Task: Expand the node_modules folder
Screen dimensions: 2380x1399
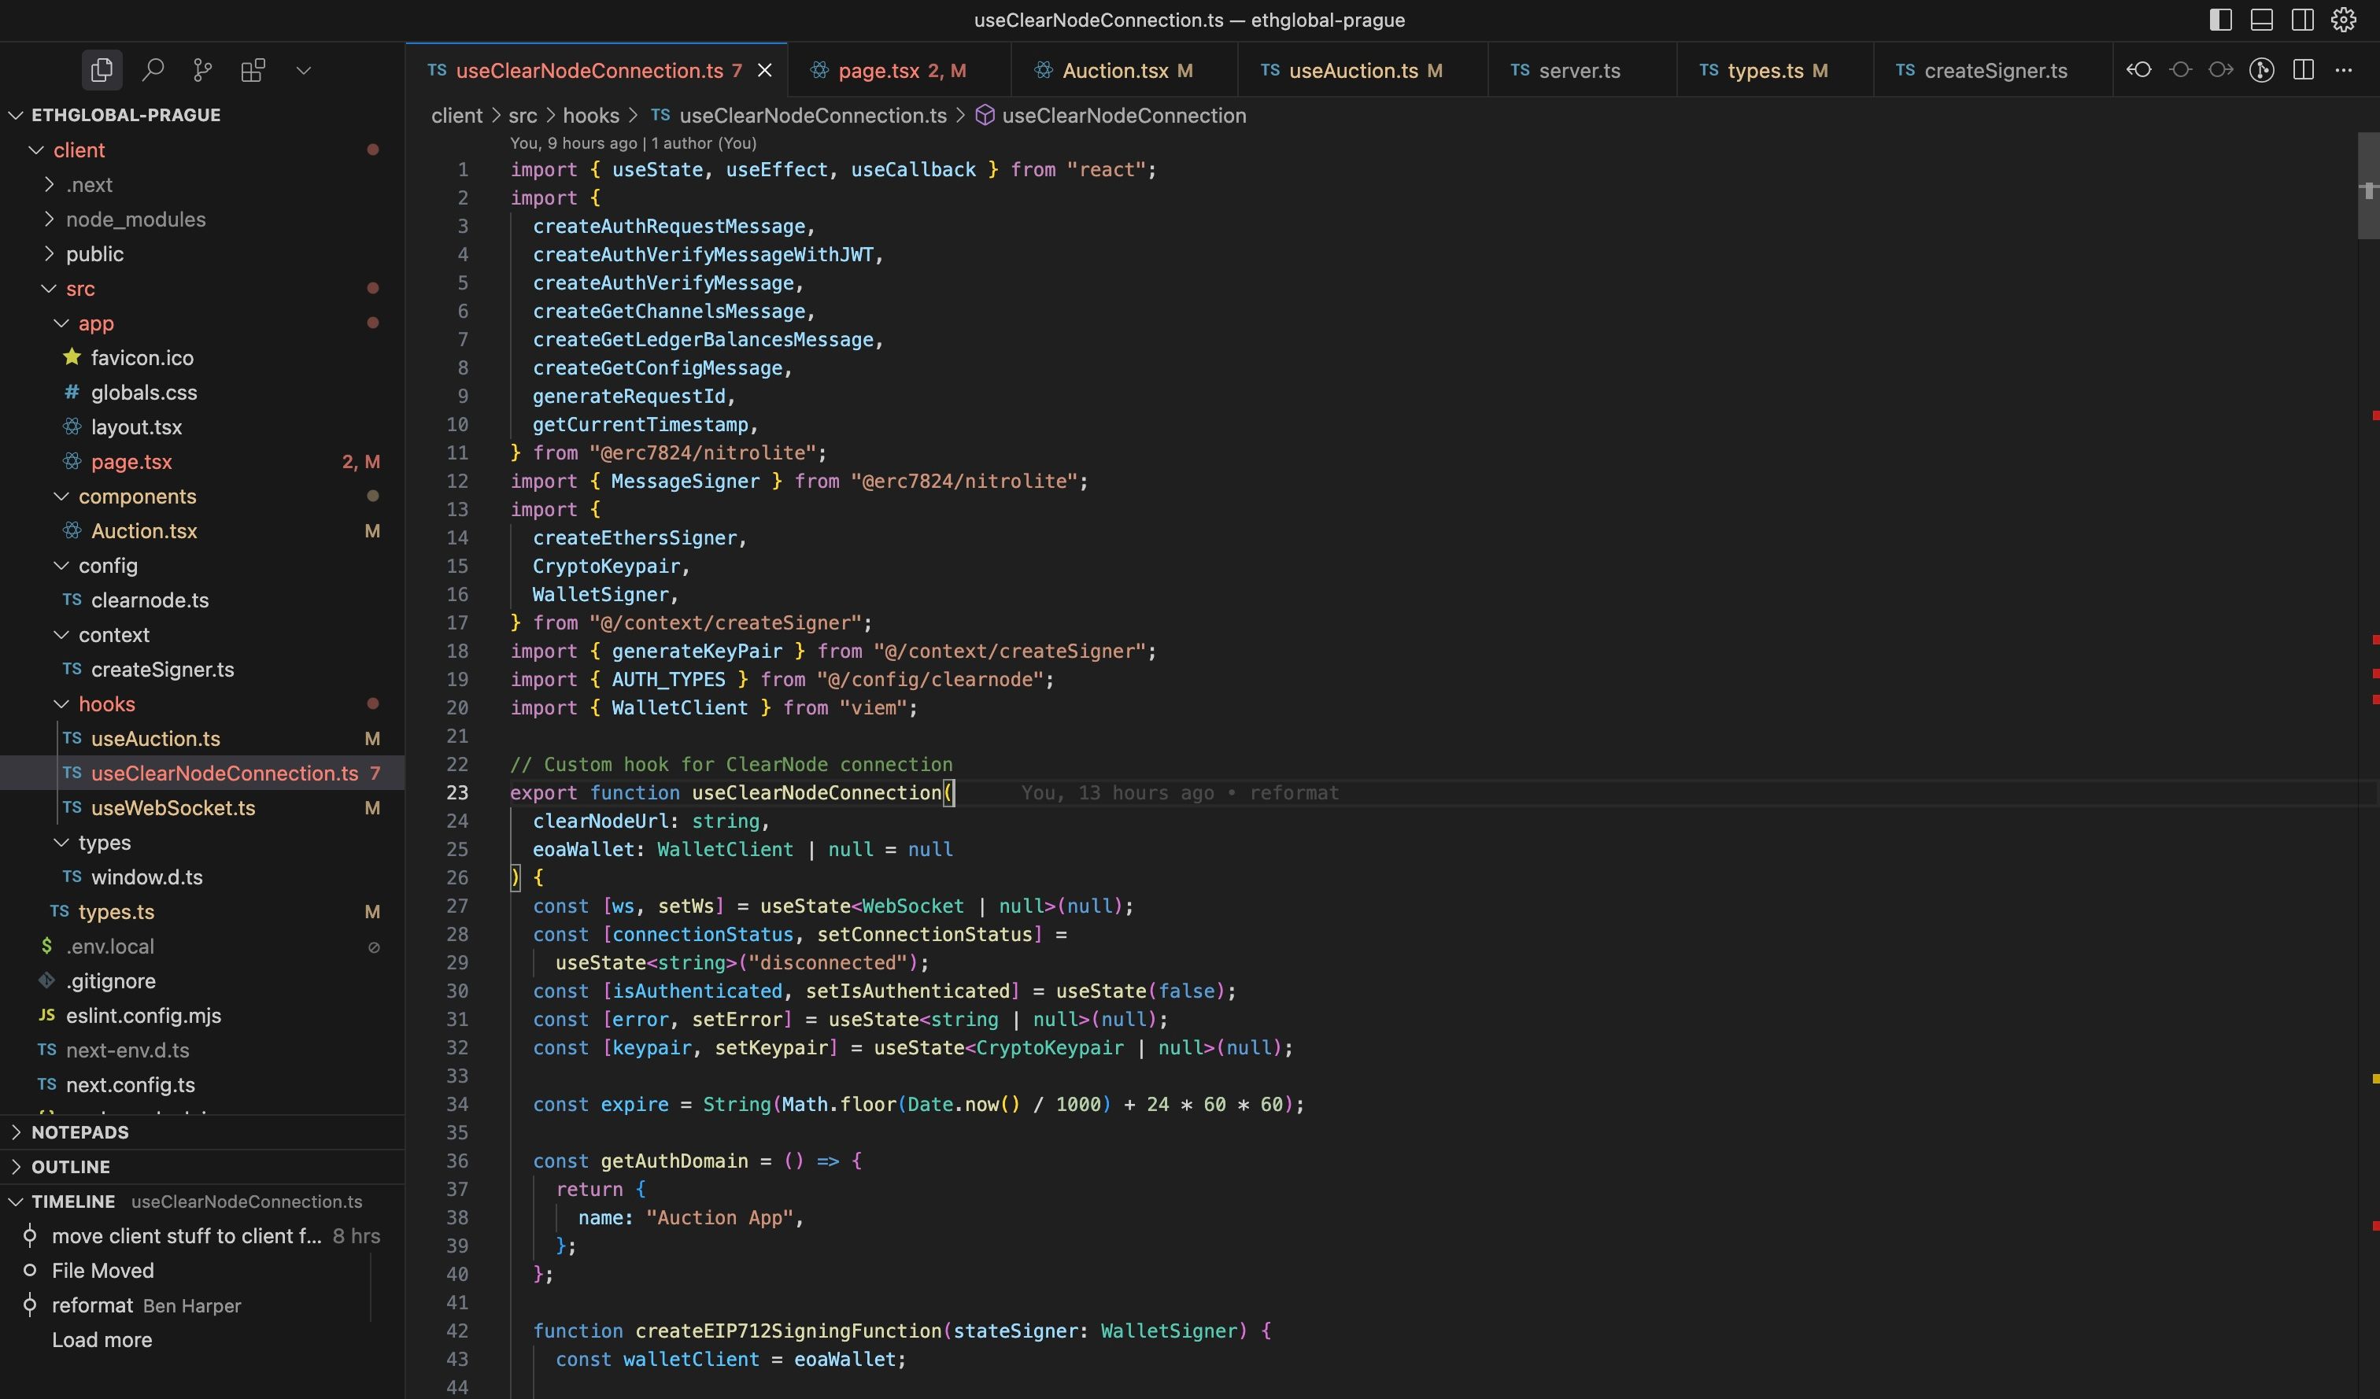Action: 202,219
